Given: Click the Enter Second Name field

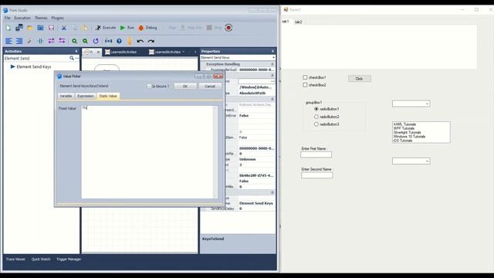Looking at the screenshot, I should click(x=317, y=175).
